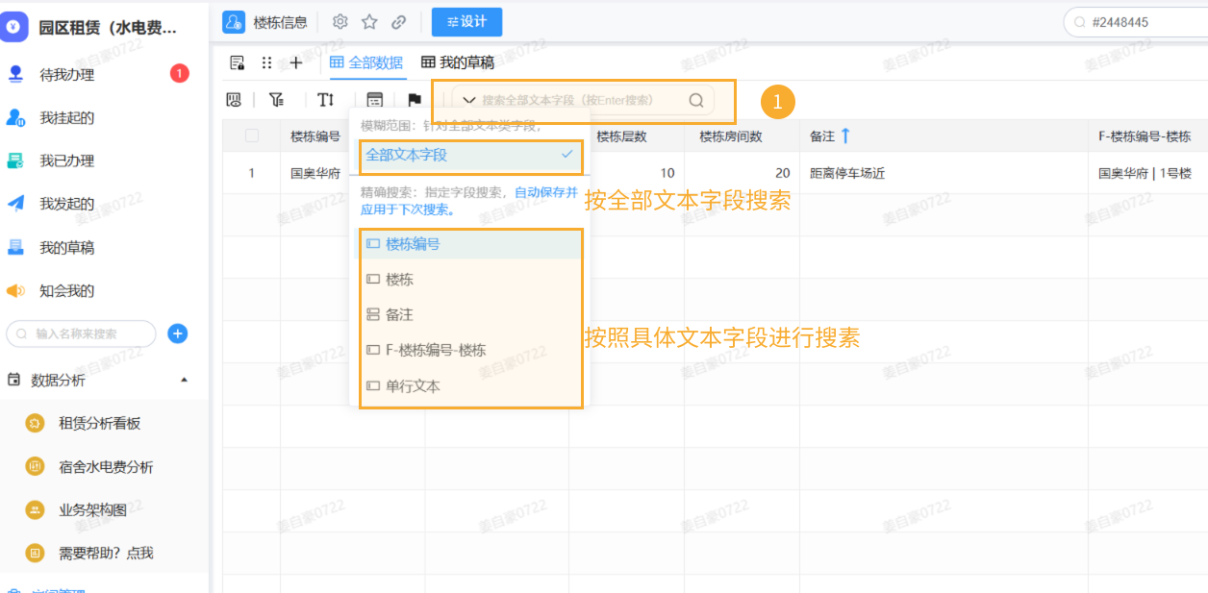Image resolution: width=1208 pixels, height=593 pixels.
Task: Open 我发起的 in the sidebar
Action: [66, 204]
